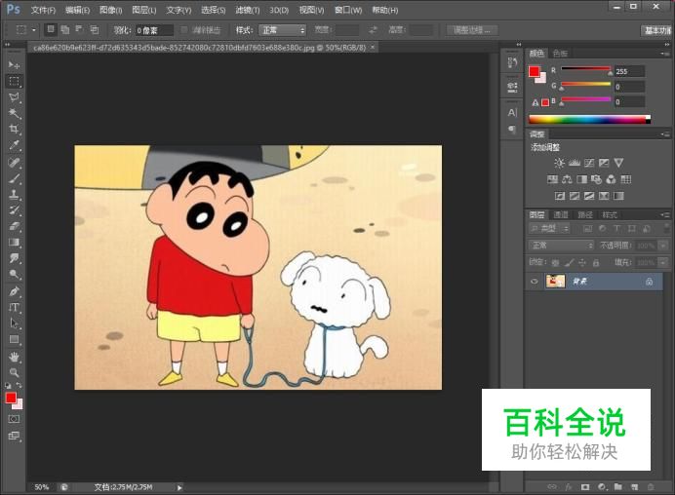Click the 调整边缘 button
Viewport: 675px width, 495px height.
click(471, 30)
